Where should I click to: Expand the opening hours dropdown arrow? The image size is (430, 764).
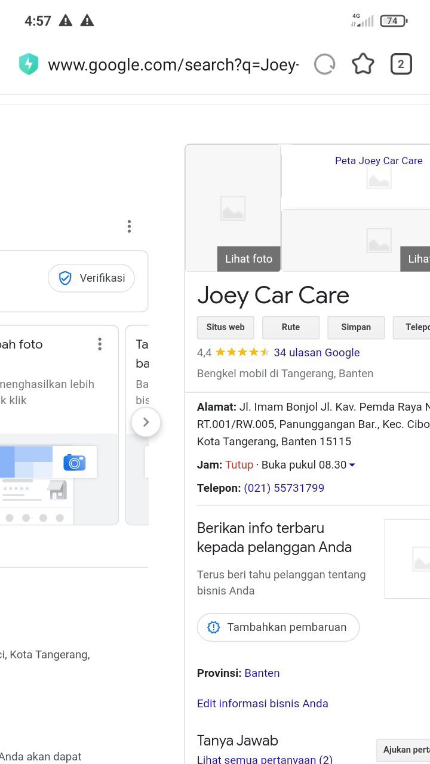click(352, 465)
